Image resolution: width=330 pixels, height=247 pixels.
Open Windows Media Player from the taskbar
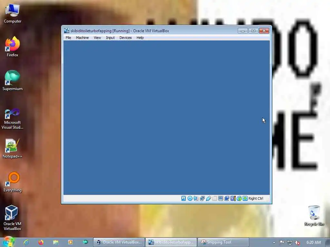[x=70, y=242]
